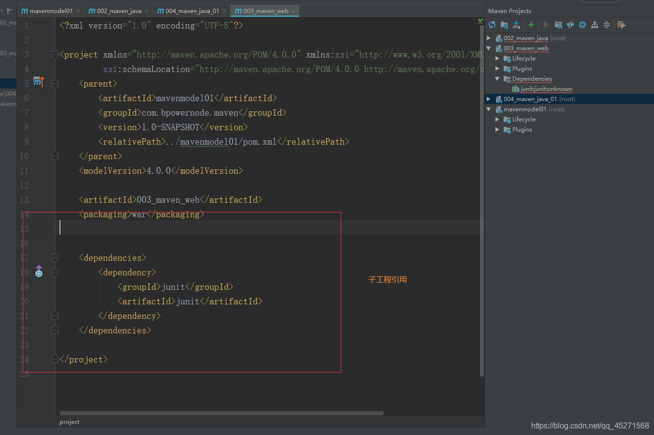Click hide tool window icon at top left
The width and height of the screenshot is (654, 435).
(x=10, y=10)
